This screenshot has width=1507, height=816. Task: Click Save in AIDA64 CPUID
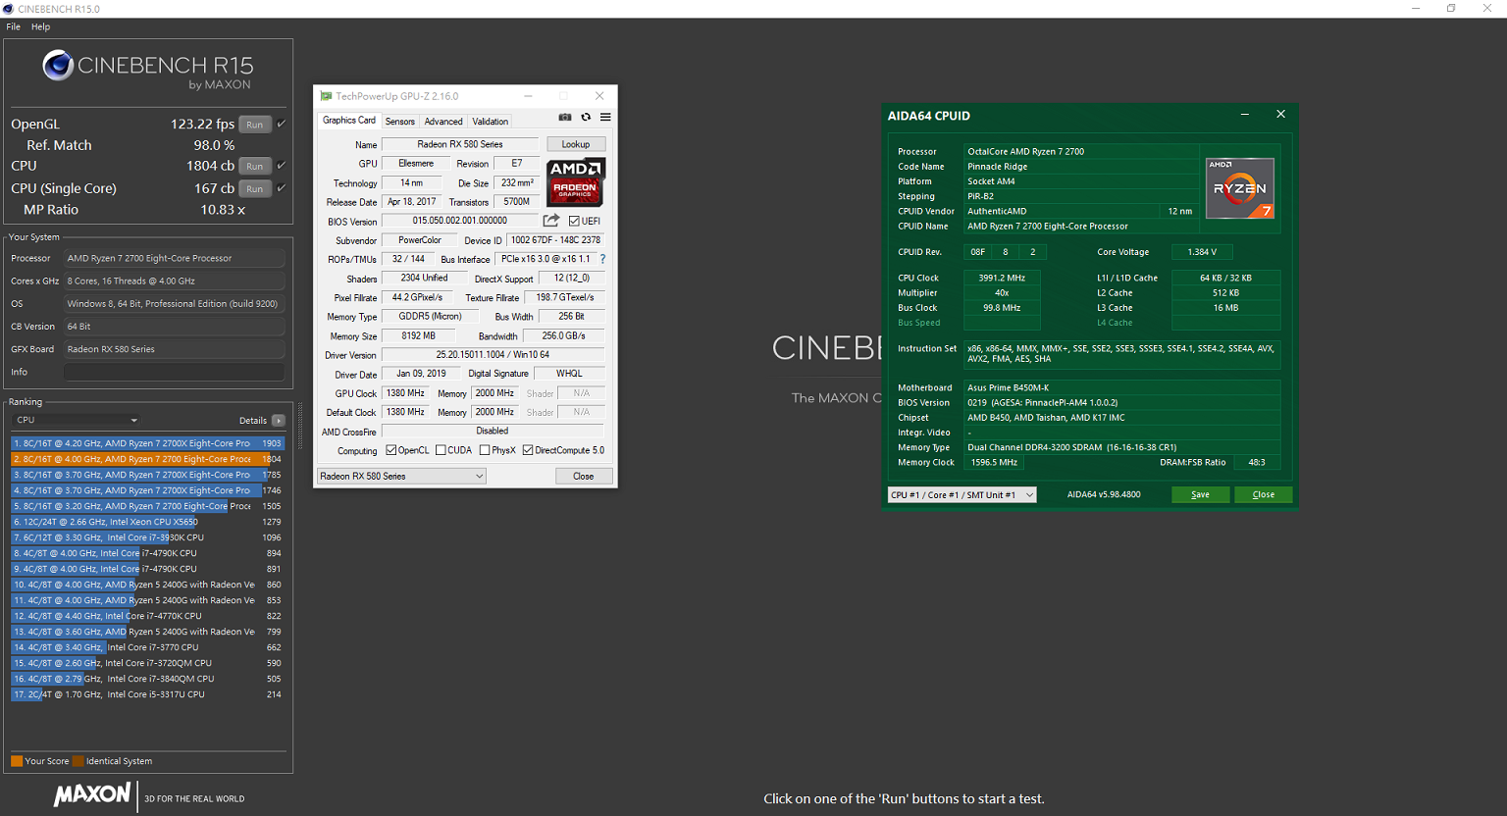click(x=1200, y=494)
